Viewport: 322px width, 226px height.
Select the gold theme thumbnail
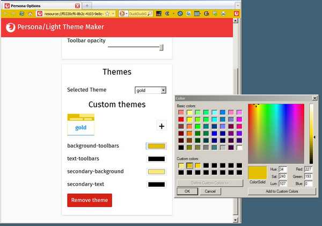pos(81,125)
